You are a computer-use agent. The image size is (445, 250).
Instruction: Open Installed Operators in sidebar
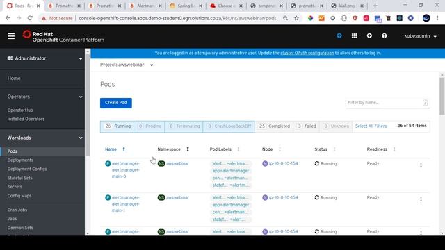coord(26,119)
